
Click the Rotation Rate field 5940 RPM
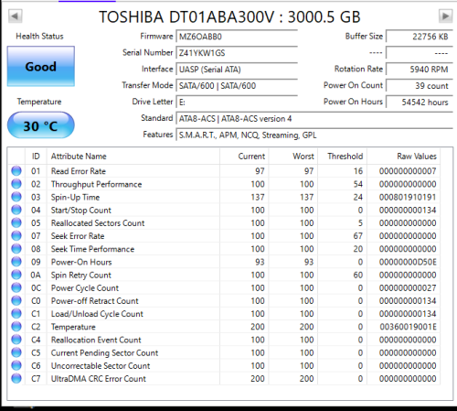coord(420,70)
